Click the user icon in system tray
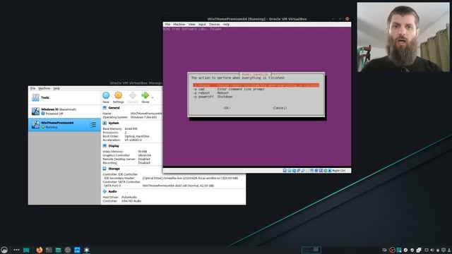452x254 pixels. (x=449, y=250)
